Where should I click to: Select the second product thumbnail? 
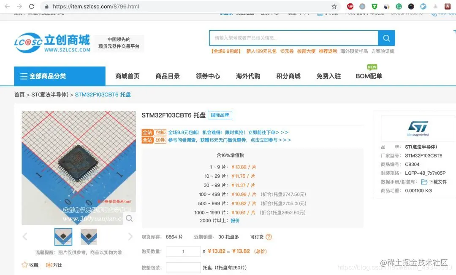tap(89, 237)
